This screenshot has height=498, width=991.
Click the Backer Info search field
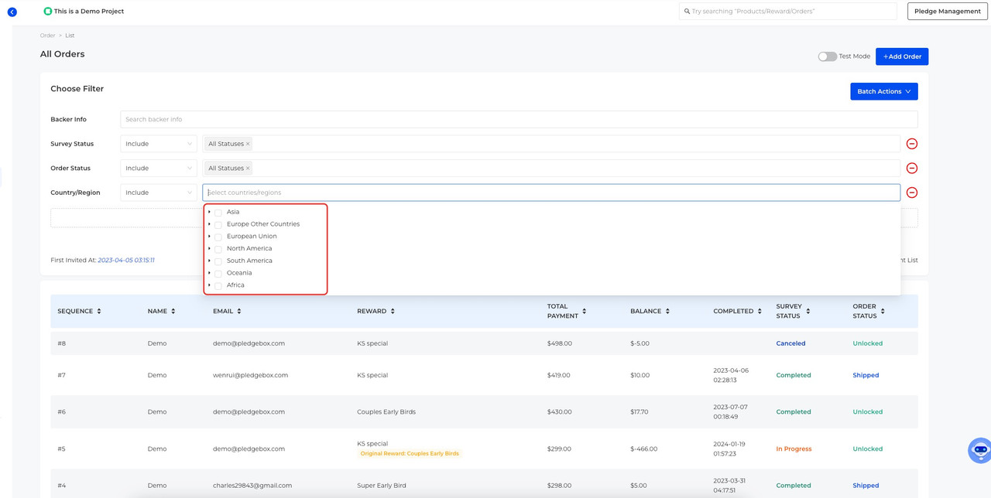click(519, 119)
